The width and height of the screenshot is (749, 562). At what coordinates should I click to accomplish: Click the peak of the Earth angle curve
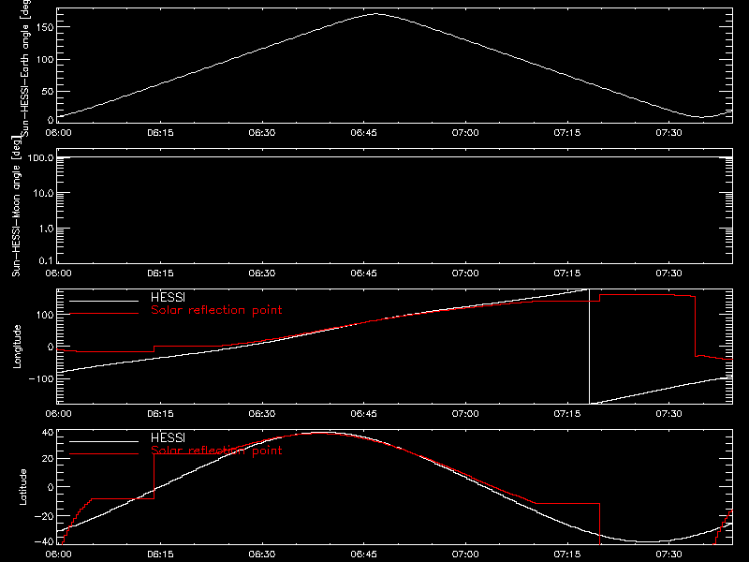(376, 14)
